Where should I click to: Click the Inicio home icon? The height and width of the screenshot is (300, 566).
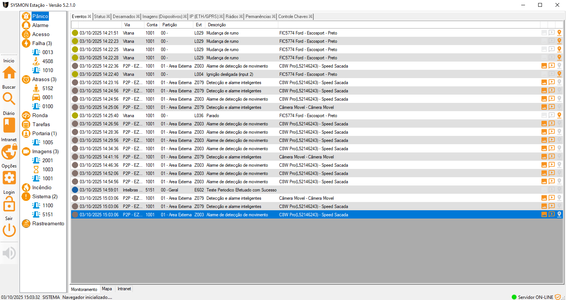coord(9,72)
